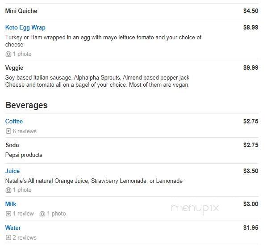
Task: View the 1 photo of Juice
Action: (22, 190)
